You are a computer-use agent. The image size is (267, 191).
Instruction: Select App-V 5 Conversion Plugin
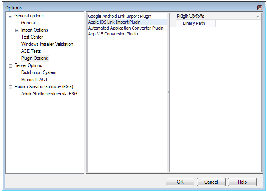[113, 34]
